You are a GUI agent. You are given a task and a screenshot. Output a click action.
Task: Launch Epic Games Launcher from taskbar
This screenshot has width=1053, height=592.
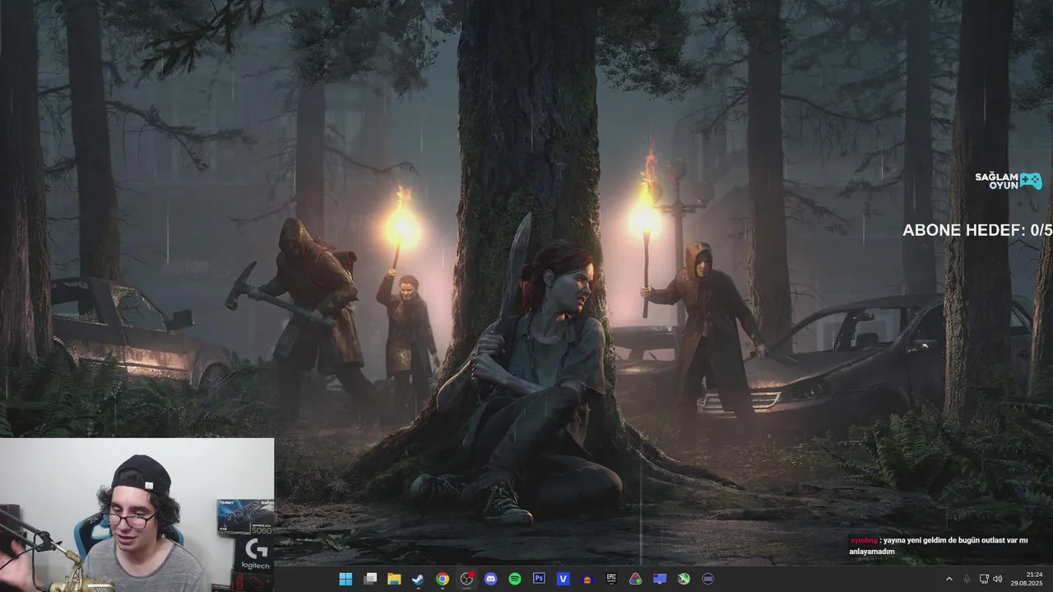[x=611, y=579]
